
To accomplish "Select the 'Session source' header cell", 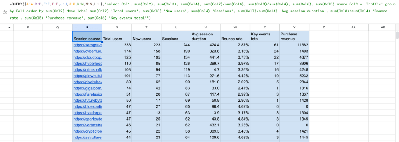I will pos(87,36).
